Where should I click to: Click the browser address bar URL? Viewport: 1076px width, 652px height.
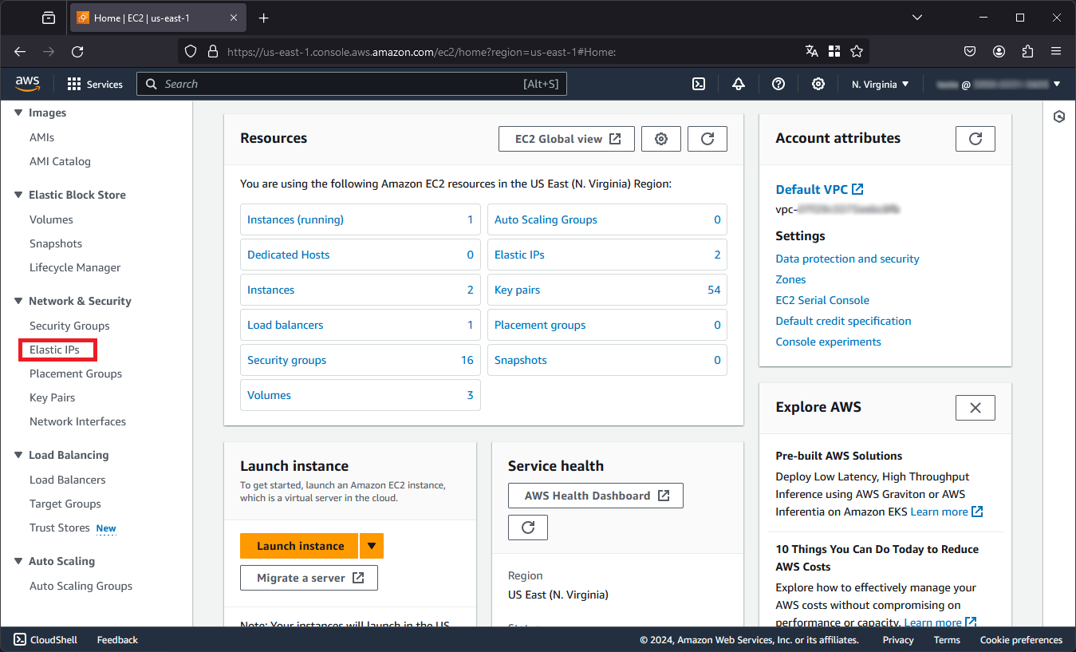tap(421, 51)
